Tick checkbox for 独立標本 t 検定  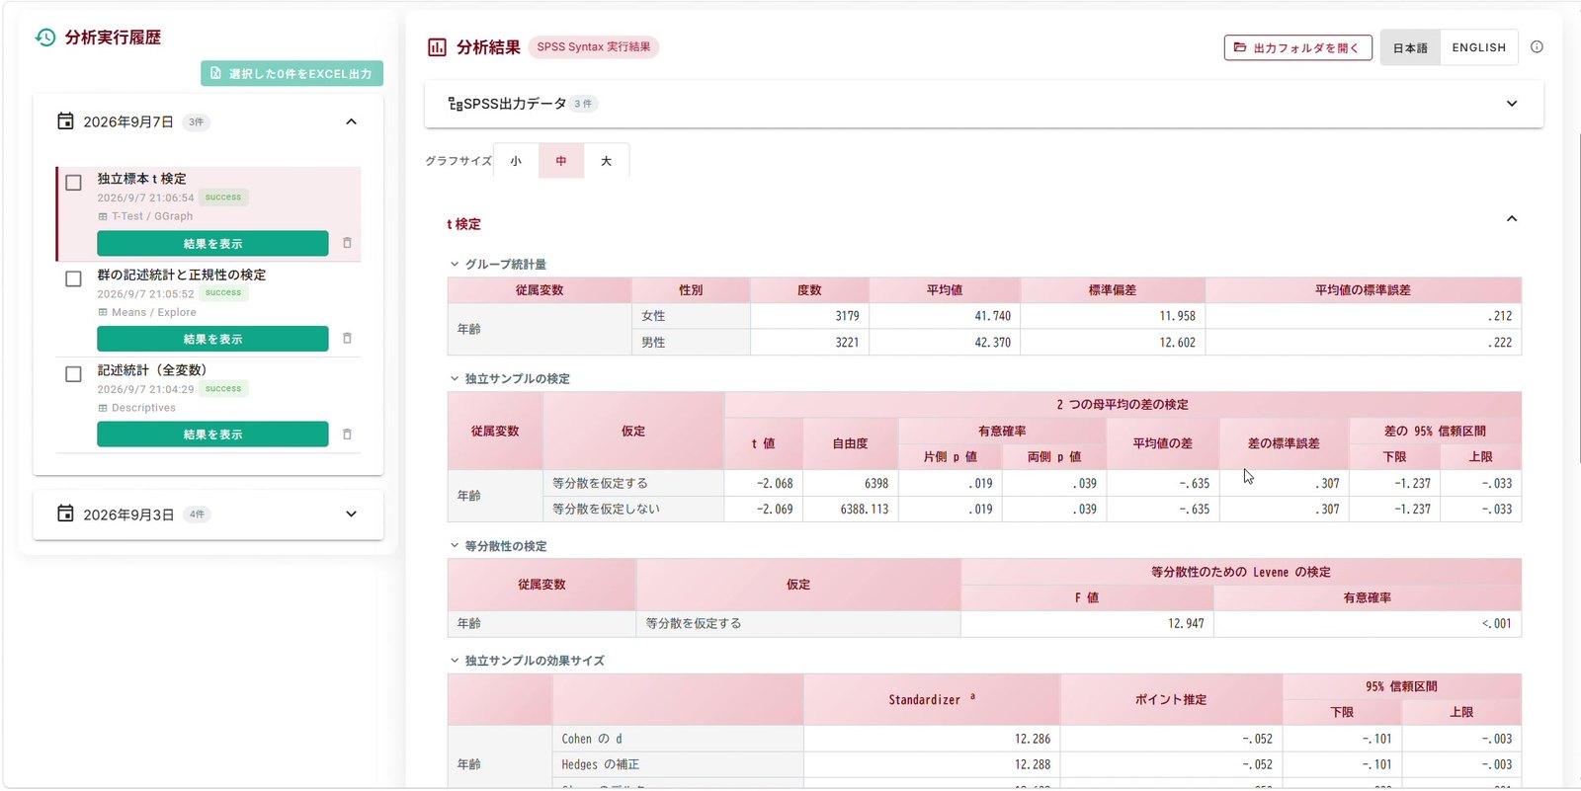coord(73,183)
